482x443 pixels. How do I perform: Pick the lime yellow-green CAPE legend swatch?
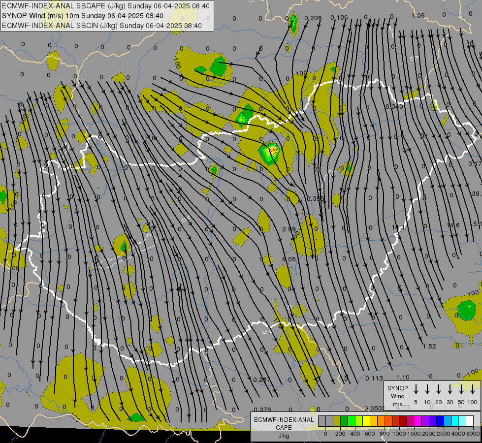[359, 421]
